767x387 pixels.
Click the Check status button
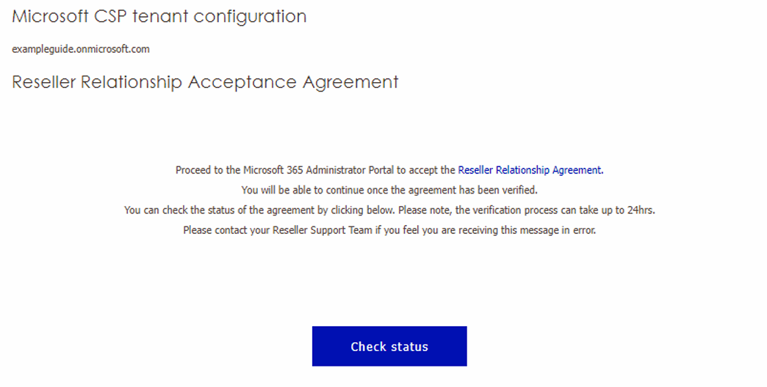pyautogui.click(x=389, y=347)
